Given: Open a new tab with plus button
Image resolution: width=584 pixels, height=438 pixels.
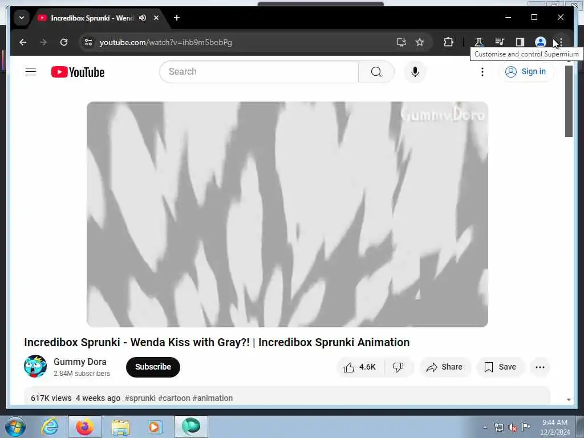Looking at the screenshot, I should [x=177, y=18].
